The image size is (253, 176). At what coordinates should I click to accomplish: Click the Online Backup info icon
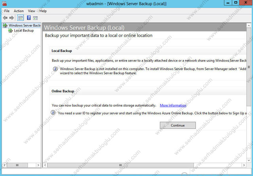[x=53, y=112]
